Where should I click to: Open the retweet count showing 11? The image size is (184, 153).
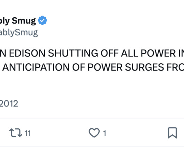tap(28, 133)
